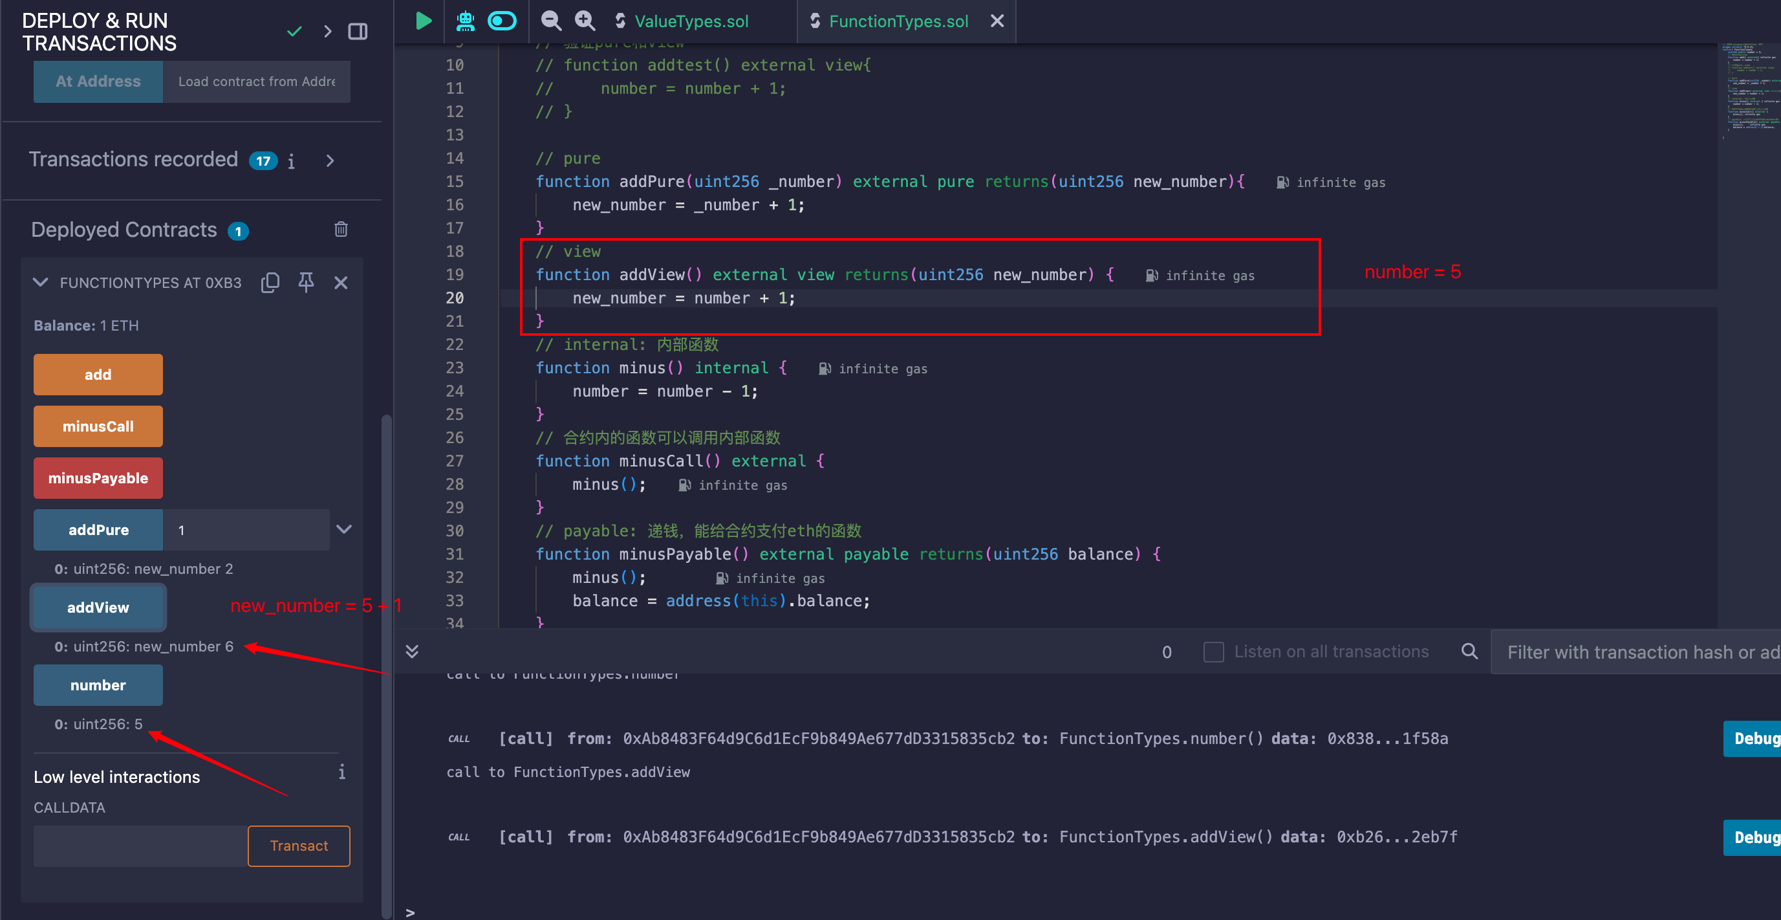The image size is (1781, 920).
Task: Close the FunctionTypes.sol tab
Action: pos(997,21)
